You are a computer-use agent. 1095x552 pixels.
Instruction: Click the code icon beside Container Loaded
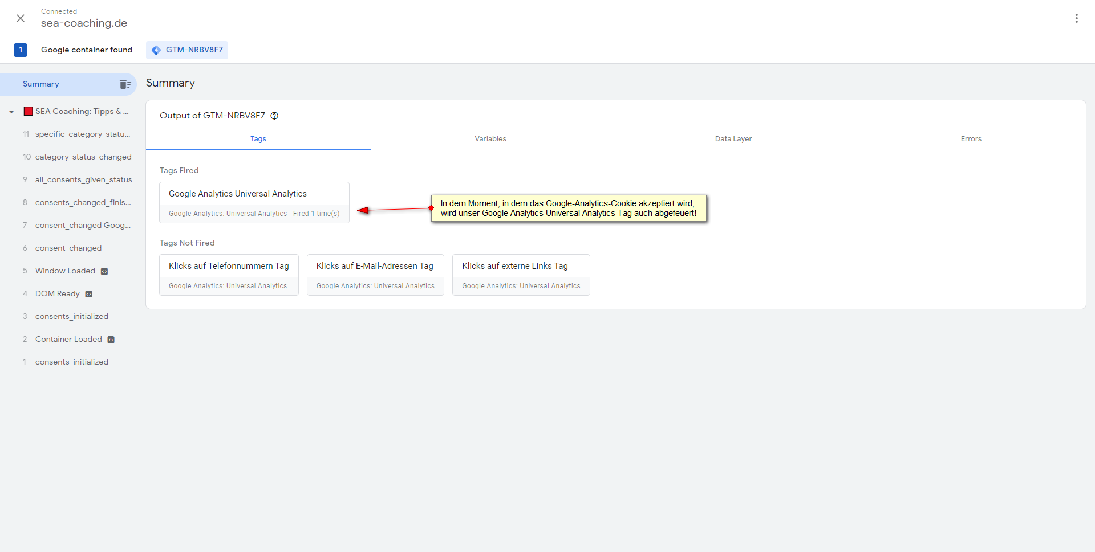111,340
